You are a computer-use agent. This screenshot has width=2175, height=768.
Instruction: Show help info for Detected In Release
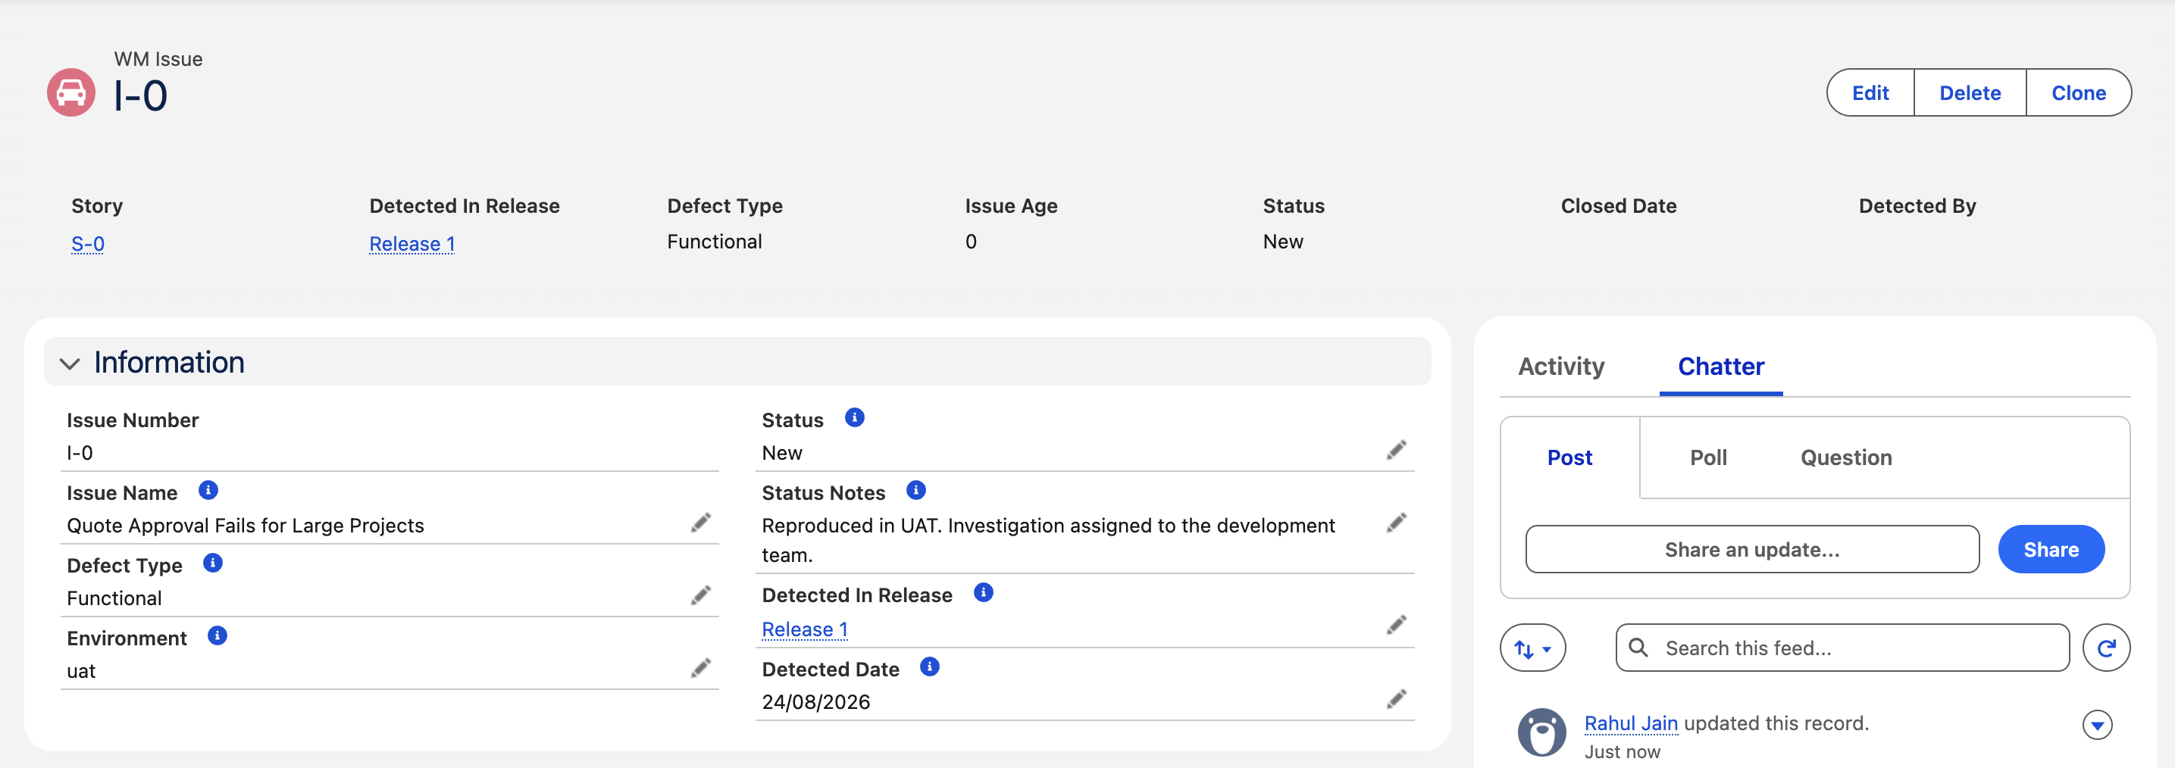point(984,592)
